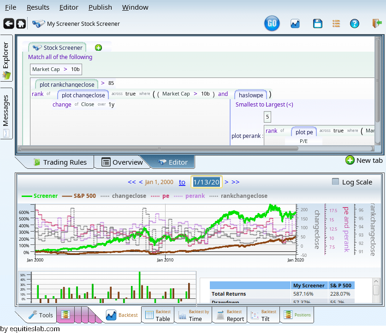This screenshot has width=386, height=333.
Task: Open the File menu
Action: pyautogui.click(x=11, y=7)
